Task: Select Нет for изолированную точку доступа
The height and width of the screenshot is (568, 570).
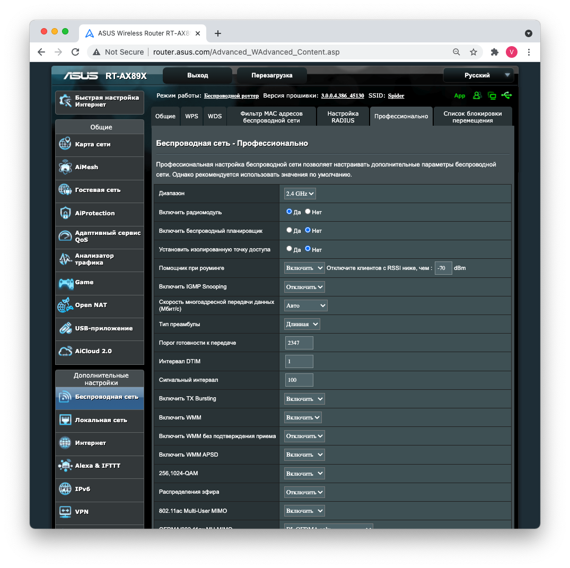Action: click(308, 248)
